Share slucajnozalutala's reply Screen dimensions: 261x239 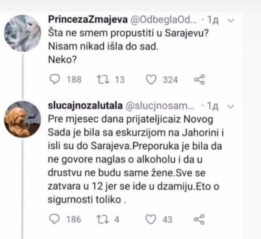coord(199,219)
